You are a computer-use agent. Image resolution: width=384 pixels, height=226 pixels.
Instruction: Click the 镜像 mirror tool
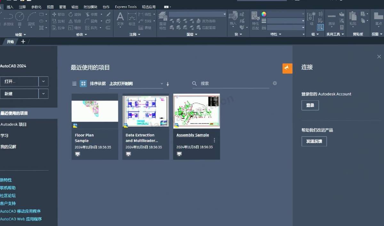pyautogui.click(x=75, y=21)
